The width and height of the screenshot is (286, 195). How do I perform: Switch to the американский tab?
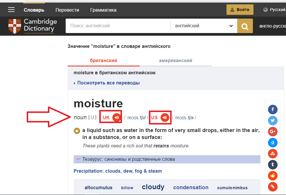click(175, 61)
